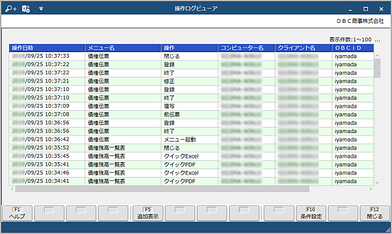Click the horizontal scrollbar thumb
Viewport: 392px width, 234px height.
[162, 189]
